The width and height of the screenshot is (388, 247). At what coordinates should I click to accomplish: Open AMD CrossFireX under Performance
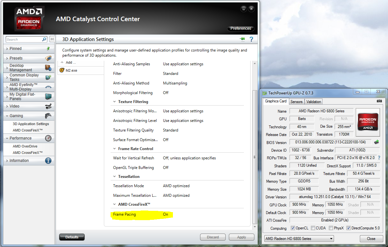tap(27, 153)
